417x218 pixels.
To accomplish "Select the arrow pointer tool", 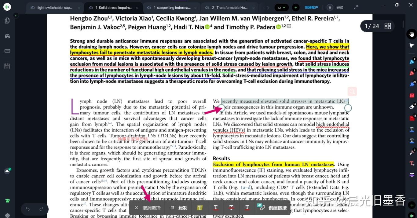I will [412, 46].
